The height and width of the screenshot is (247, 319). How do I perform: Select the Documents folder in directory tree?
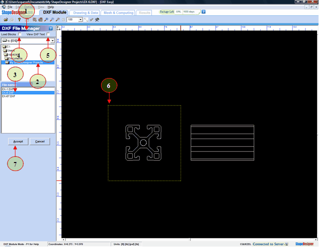(x=13, y=59)
